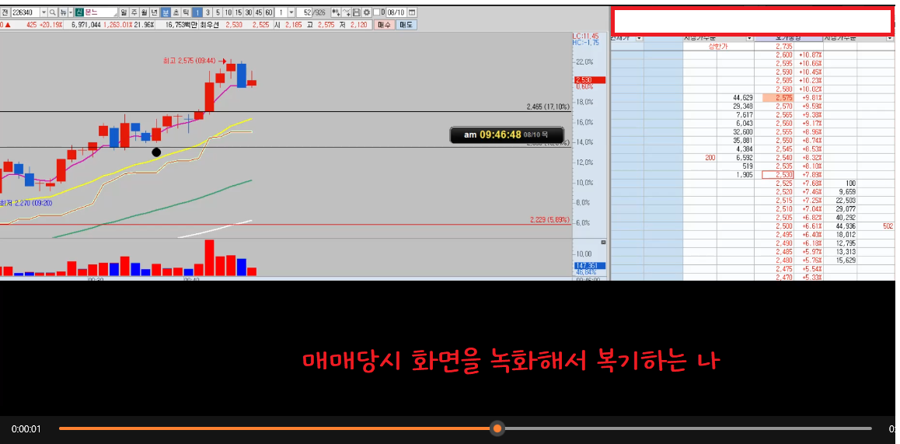
Task: Click the candle compare icon beside 52/926
Action: [336, 12]
